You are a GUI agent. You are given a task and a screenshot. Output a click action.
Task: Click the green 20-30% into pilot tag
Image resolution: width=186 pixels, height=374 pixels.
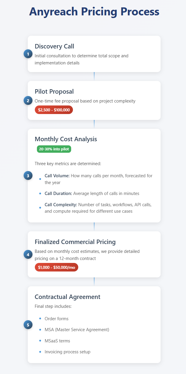tap(54, 149)
